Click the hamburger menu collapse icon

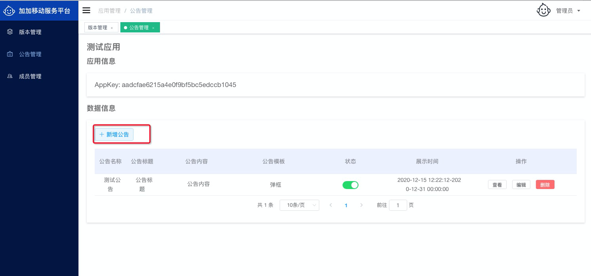86,11
